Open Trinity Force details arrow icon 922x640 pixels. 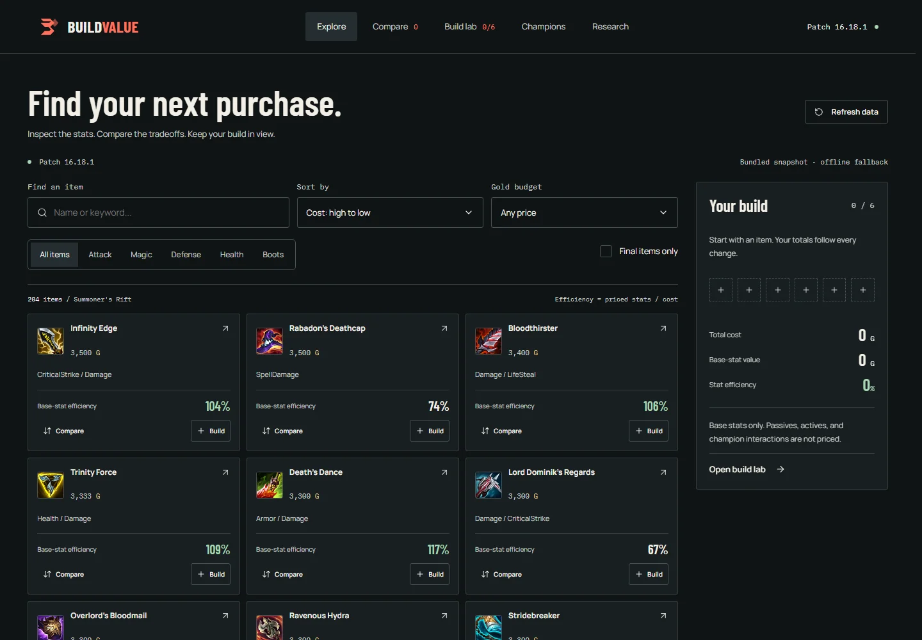pyautogui.click(x=225, y=472)
